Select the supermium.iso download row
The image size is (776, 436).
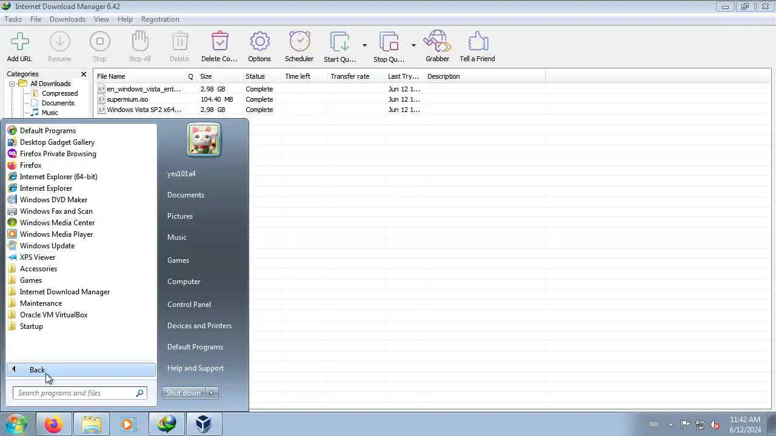[x=321, y=99]
